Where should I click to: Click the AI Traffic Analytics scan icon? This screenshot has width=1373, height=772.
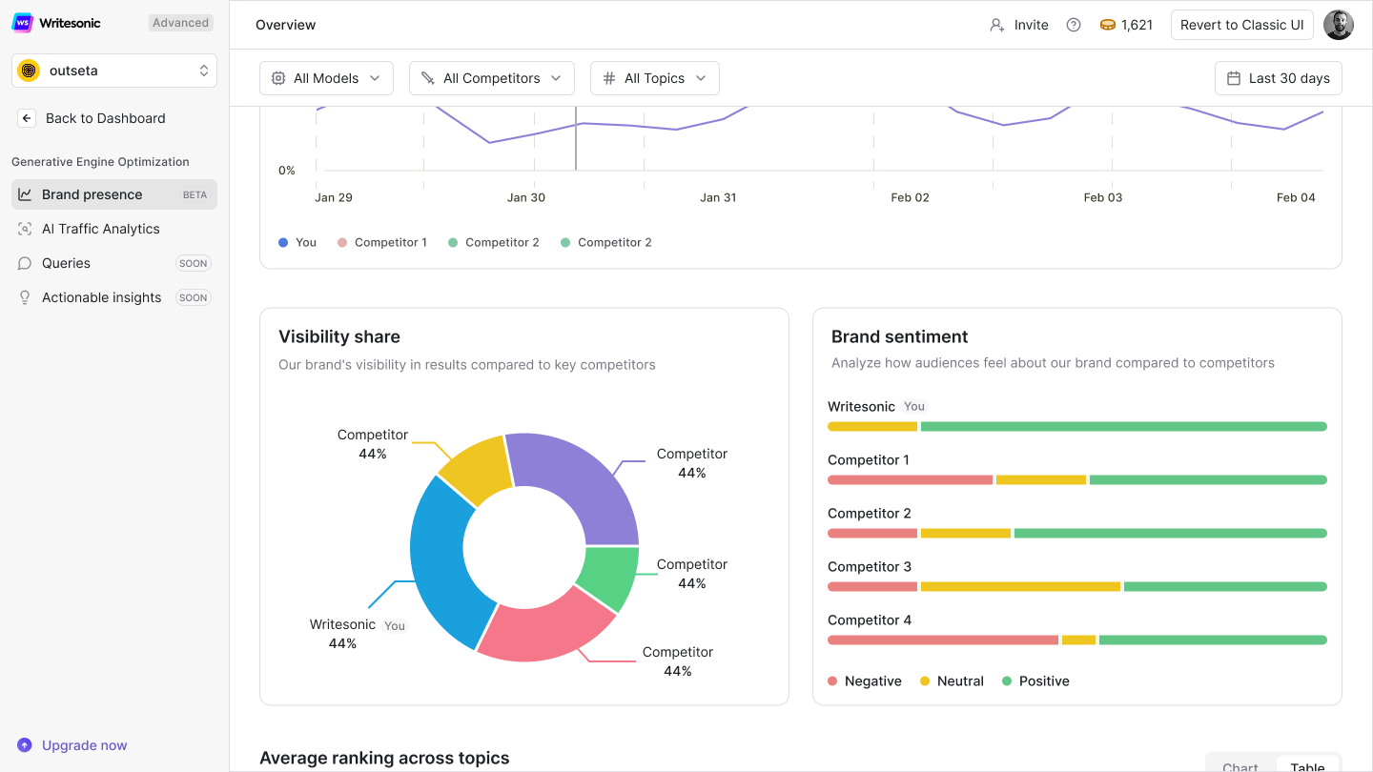coord(26,229)
